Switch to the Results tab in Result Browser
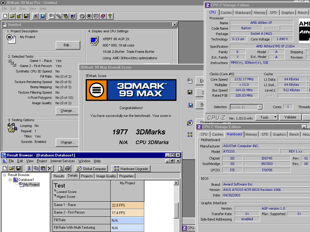 tap(59, 176)
